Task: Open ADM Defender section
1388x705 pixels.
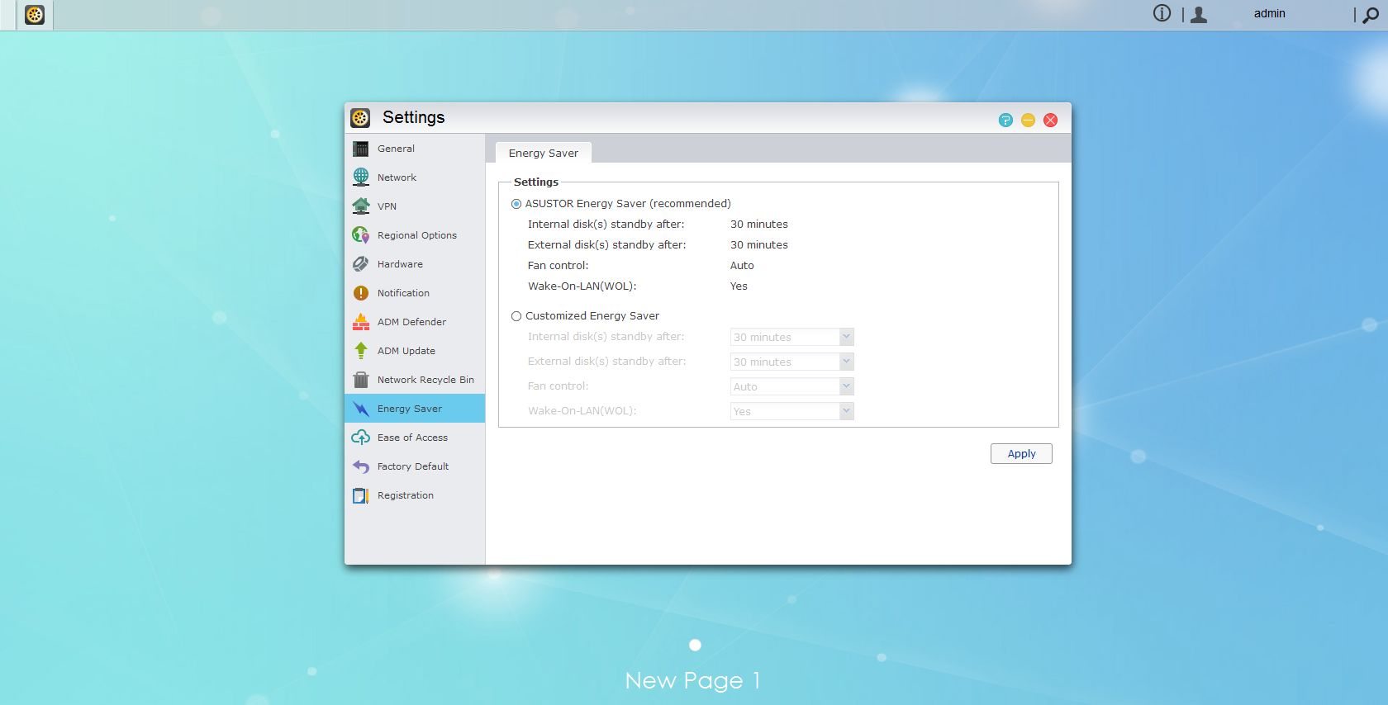Action: pyautogui.click(x=415, y=322)
